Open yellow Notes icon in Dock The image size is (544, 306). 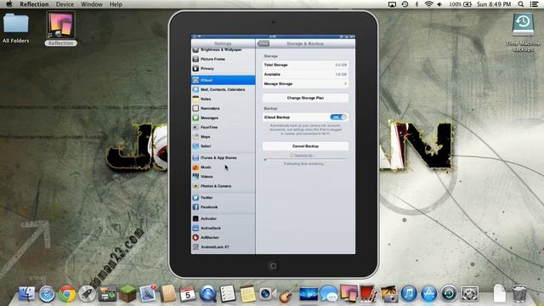[x=247, y=294]
